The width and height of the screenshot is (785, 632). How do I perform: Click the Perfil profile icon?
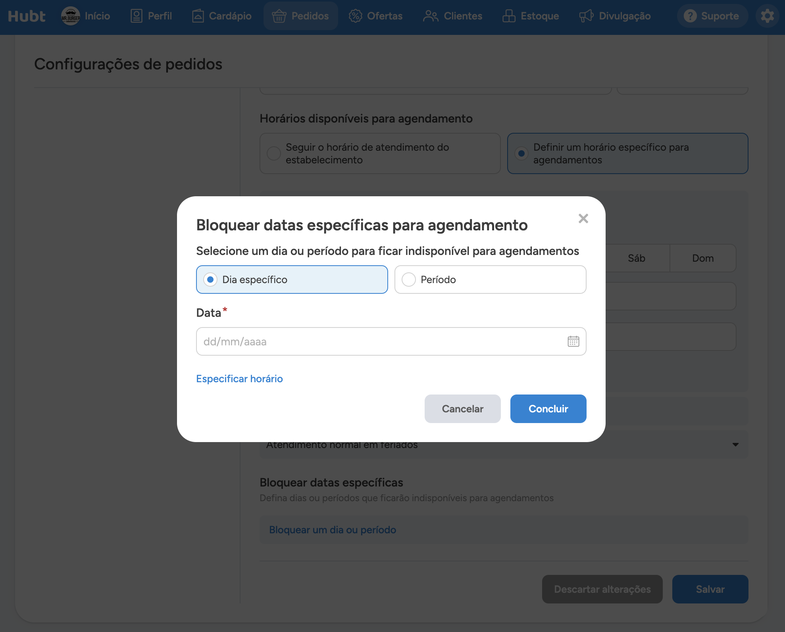point(137,16)
